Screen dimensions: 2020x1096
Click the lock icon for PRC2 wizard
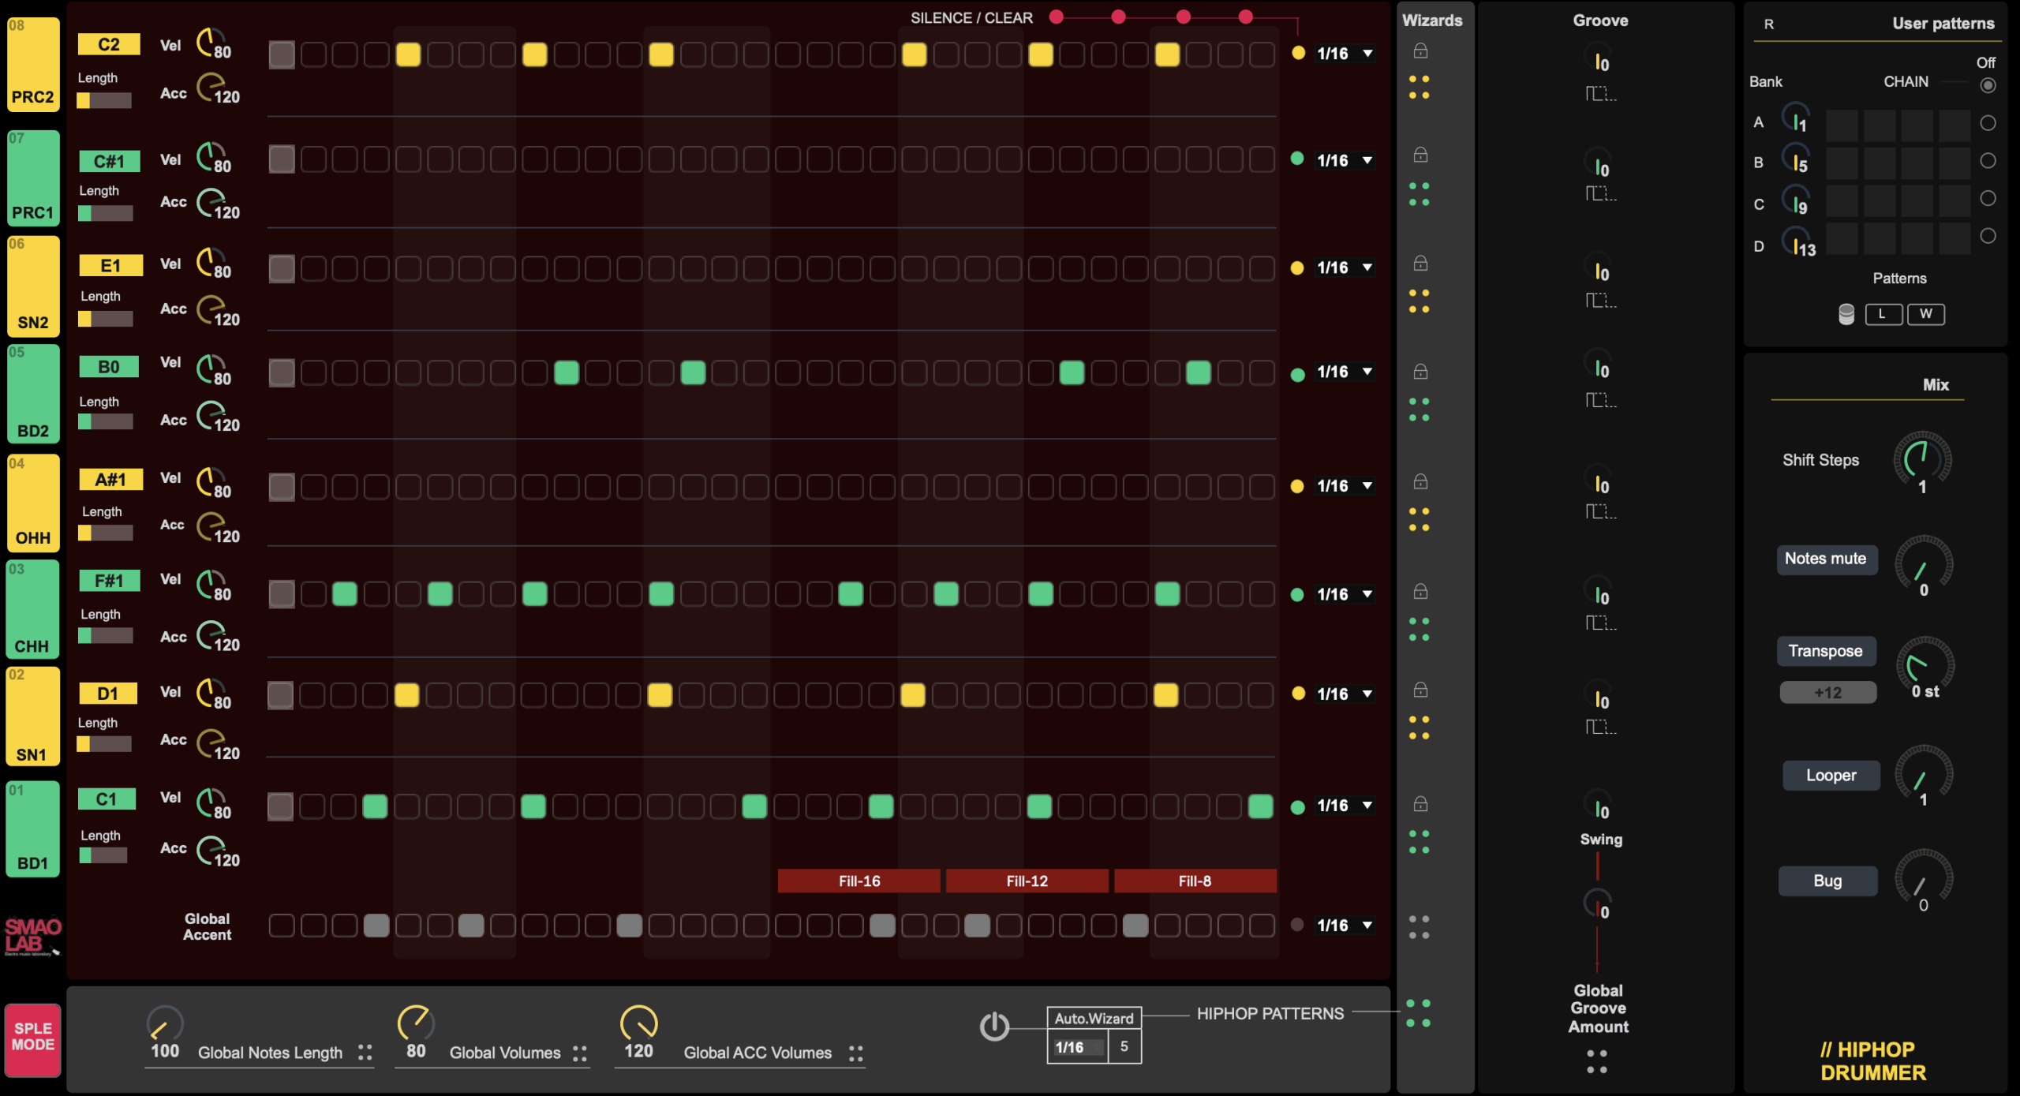pyautogui.click(x=1420, y=51)
